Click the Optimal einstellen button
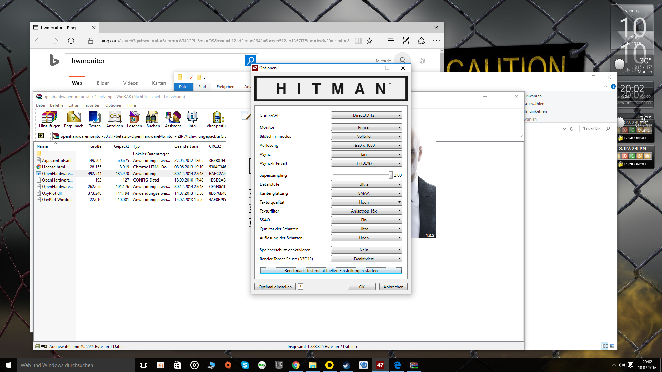This screenshot has height=372, width=662. 275,287
